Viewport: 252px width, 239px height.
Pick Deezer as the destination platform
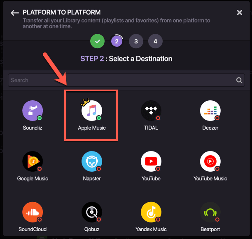point(210,111)
